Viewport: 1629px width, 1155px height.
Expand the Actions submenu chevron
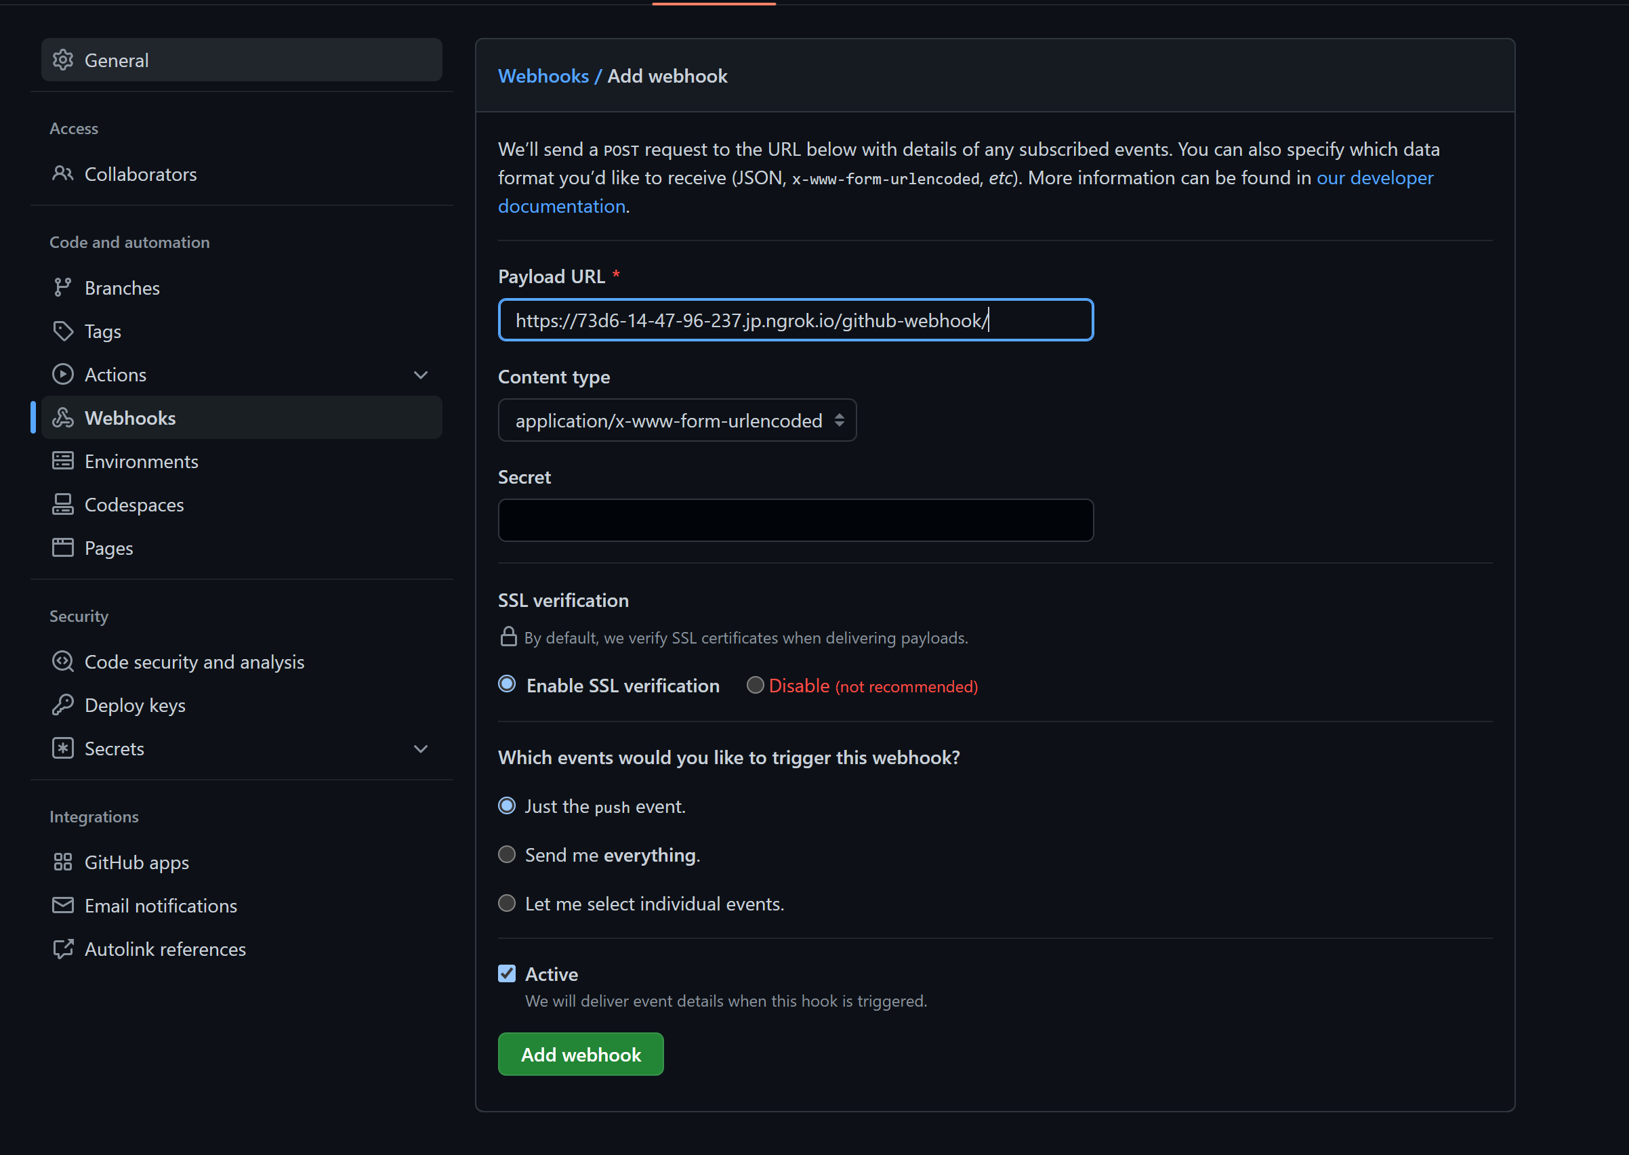420,375
